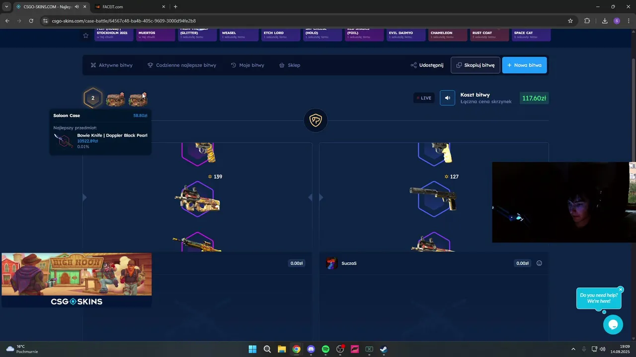Open Chrome downloads
The height and width of the screenshot is (357, 636).
[x=605, y=21]
